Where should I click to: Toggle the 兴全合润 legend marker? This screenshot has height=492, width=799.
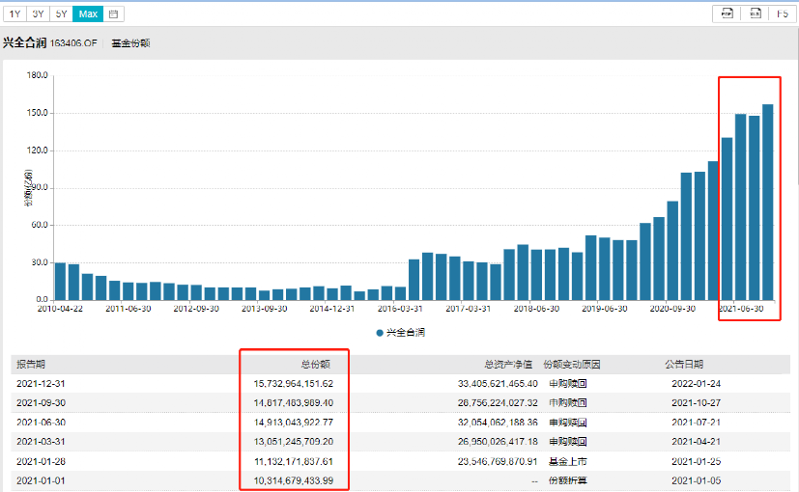point(380,332)
